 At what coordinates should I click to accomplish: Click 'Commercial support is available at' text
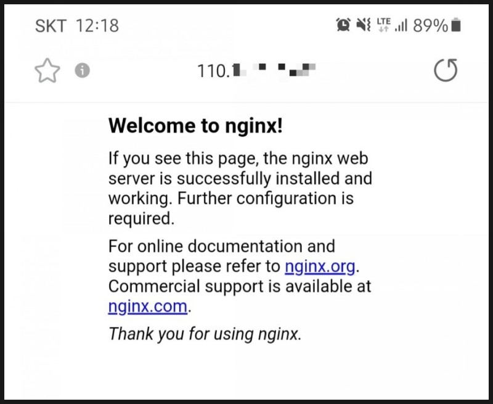240,286
